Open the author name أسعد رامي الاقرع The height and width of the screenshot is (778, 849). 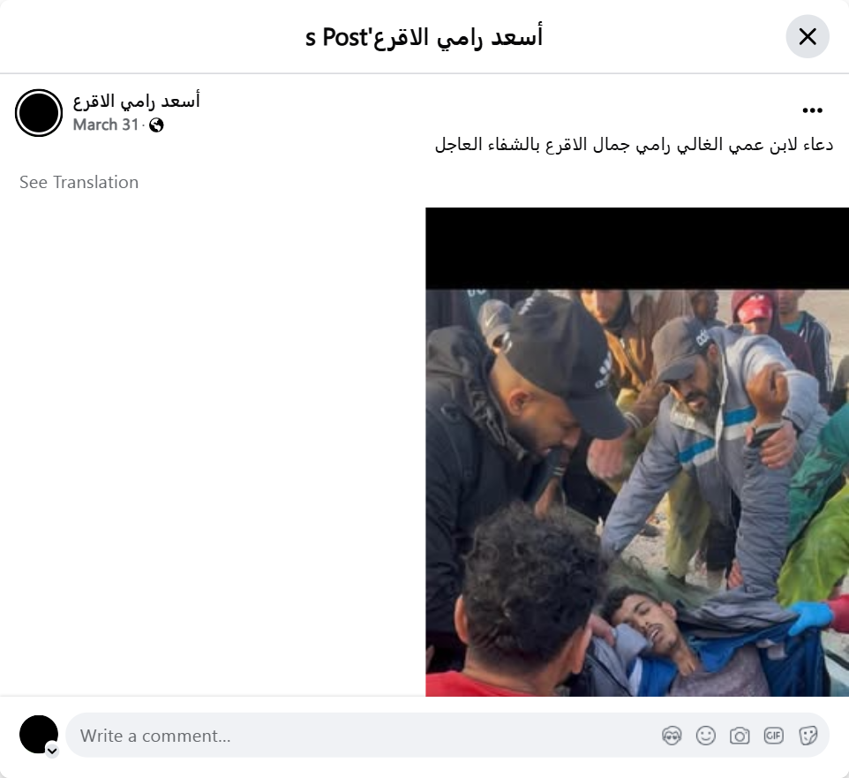tap(137, 101)
